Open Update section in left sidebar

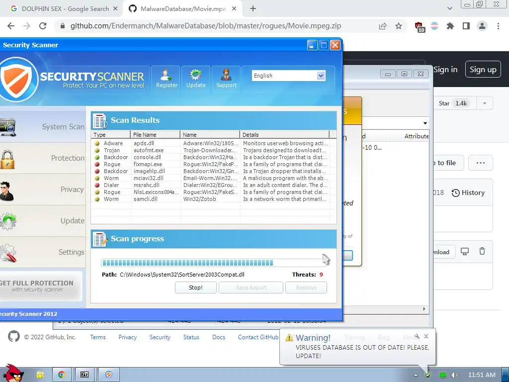click(x=43, y=221)
